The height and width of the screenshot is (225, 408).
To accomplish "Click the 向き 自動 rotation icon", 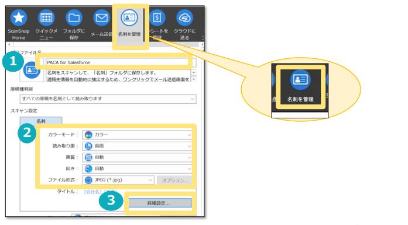I will pyautogui.click(x=88, y=169).
